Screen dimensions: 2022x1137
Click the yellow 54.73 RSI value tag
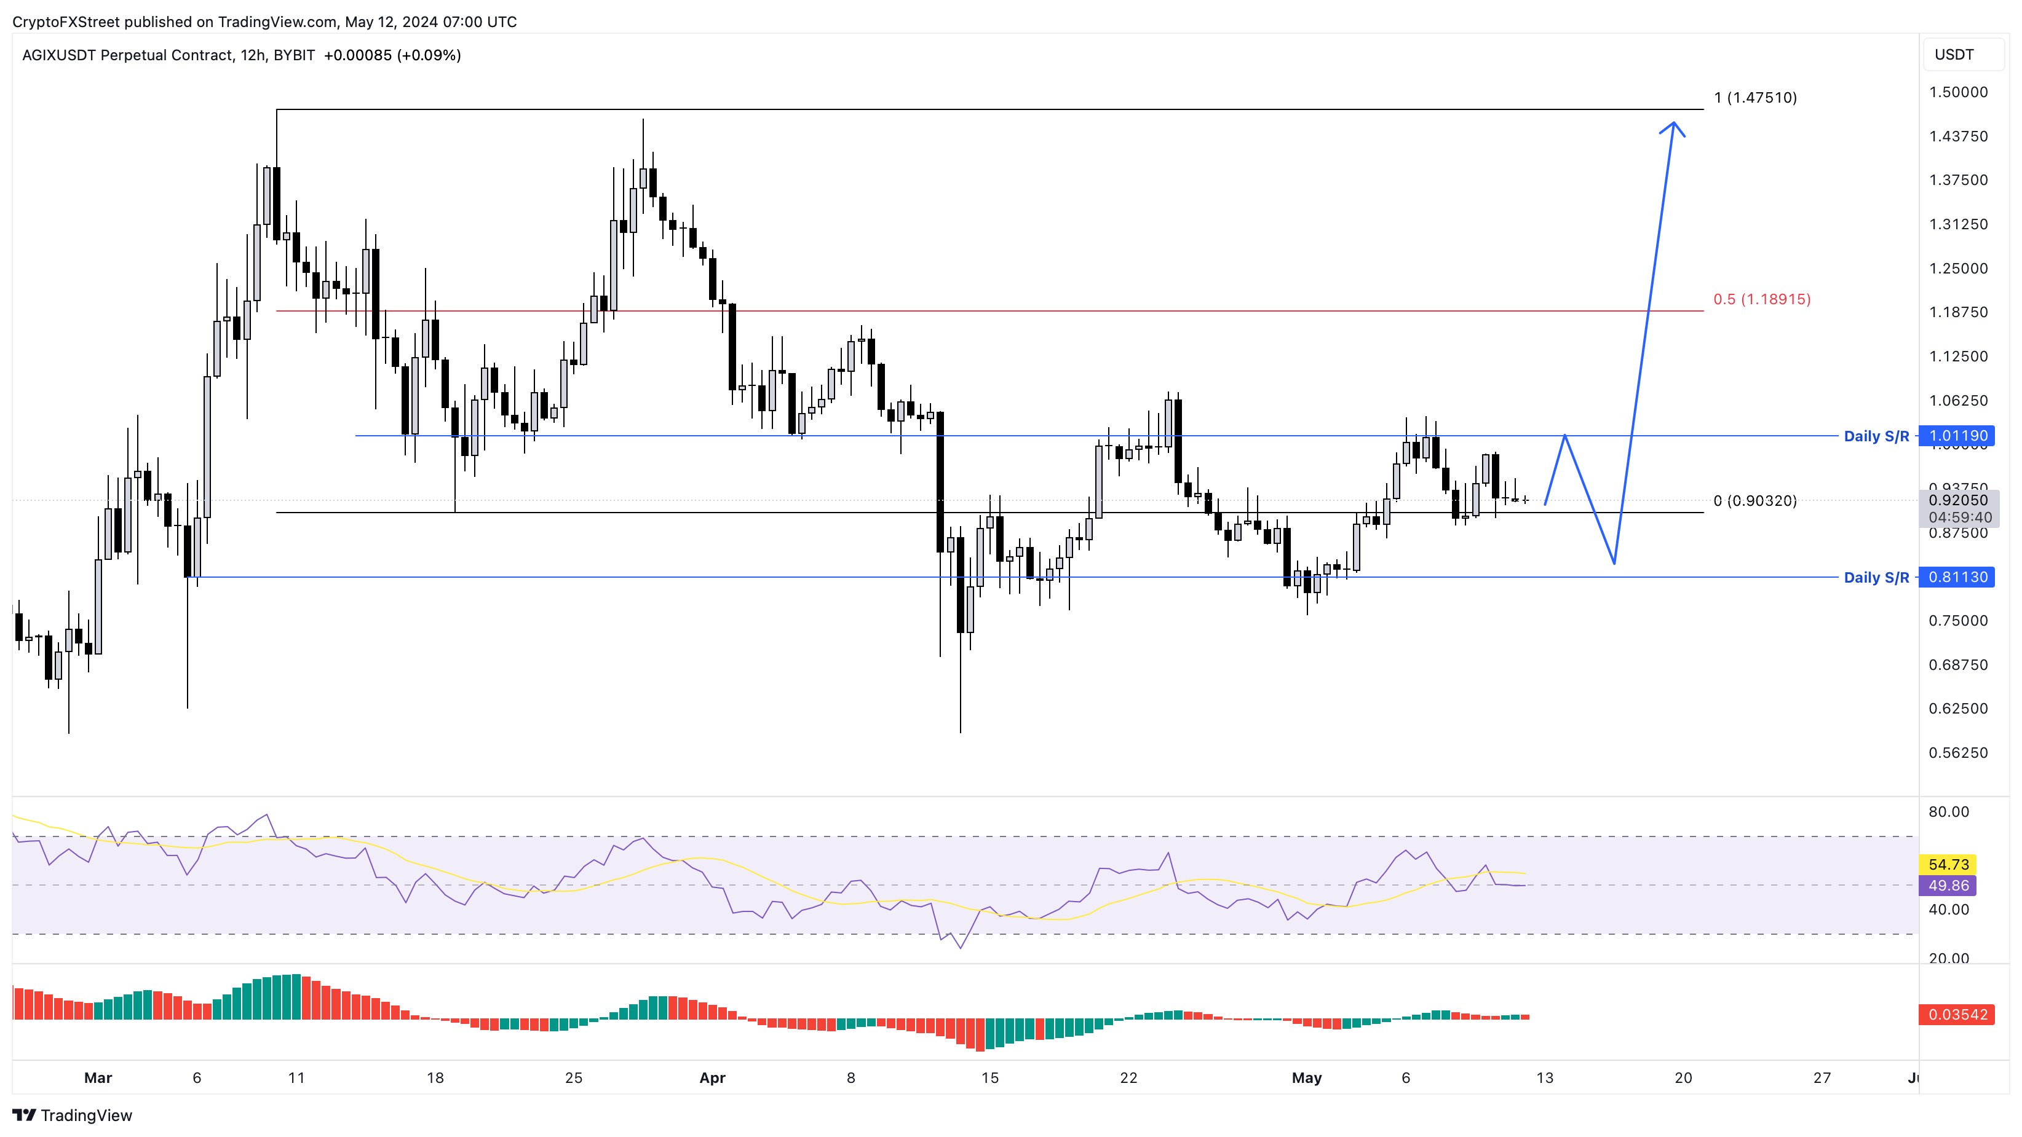point(1948,865)
